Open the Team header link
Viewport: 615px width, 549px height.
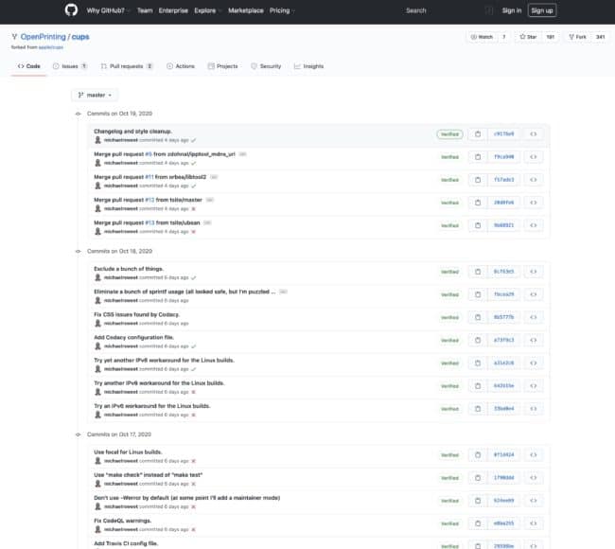[x=145, y=10]
